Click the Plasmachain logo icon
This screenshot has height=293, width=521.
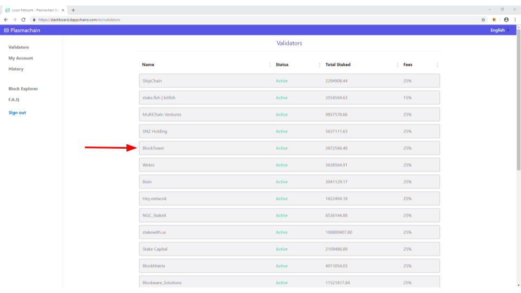coord(7,30)
